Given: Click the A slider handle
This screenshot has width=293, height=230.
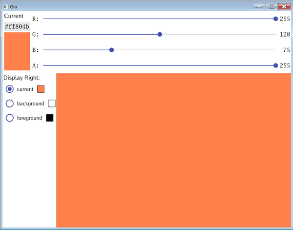Looking at the screenshot, I should coord(275,65).
